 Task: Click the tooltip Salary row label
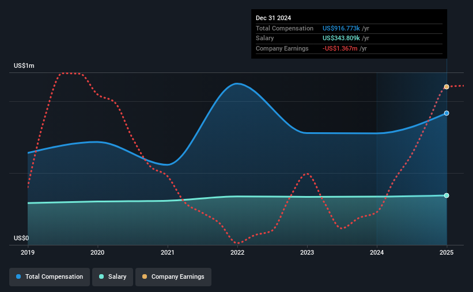click(x=265, y=39)
